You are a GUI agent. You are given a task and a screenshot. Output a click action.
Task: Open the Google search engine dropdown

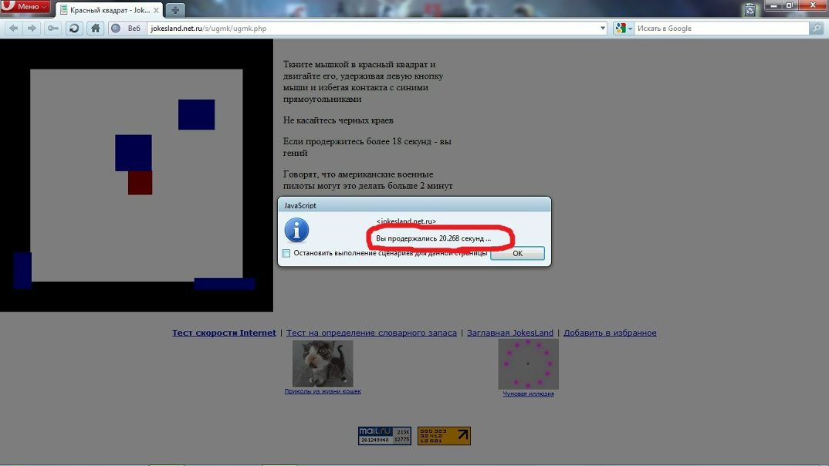[624, 29]
